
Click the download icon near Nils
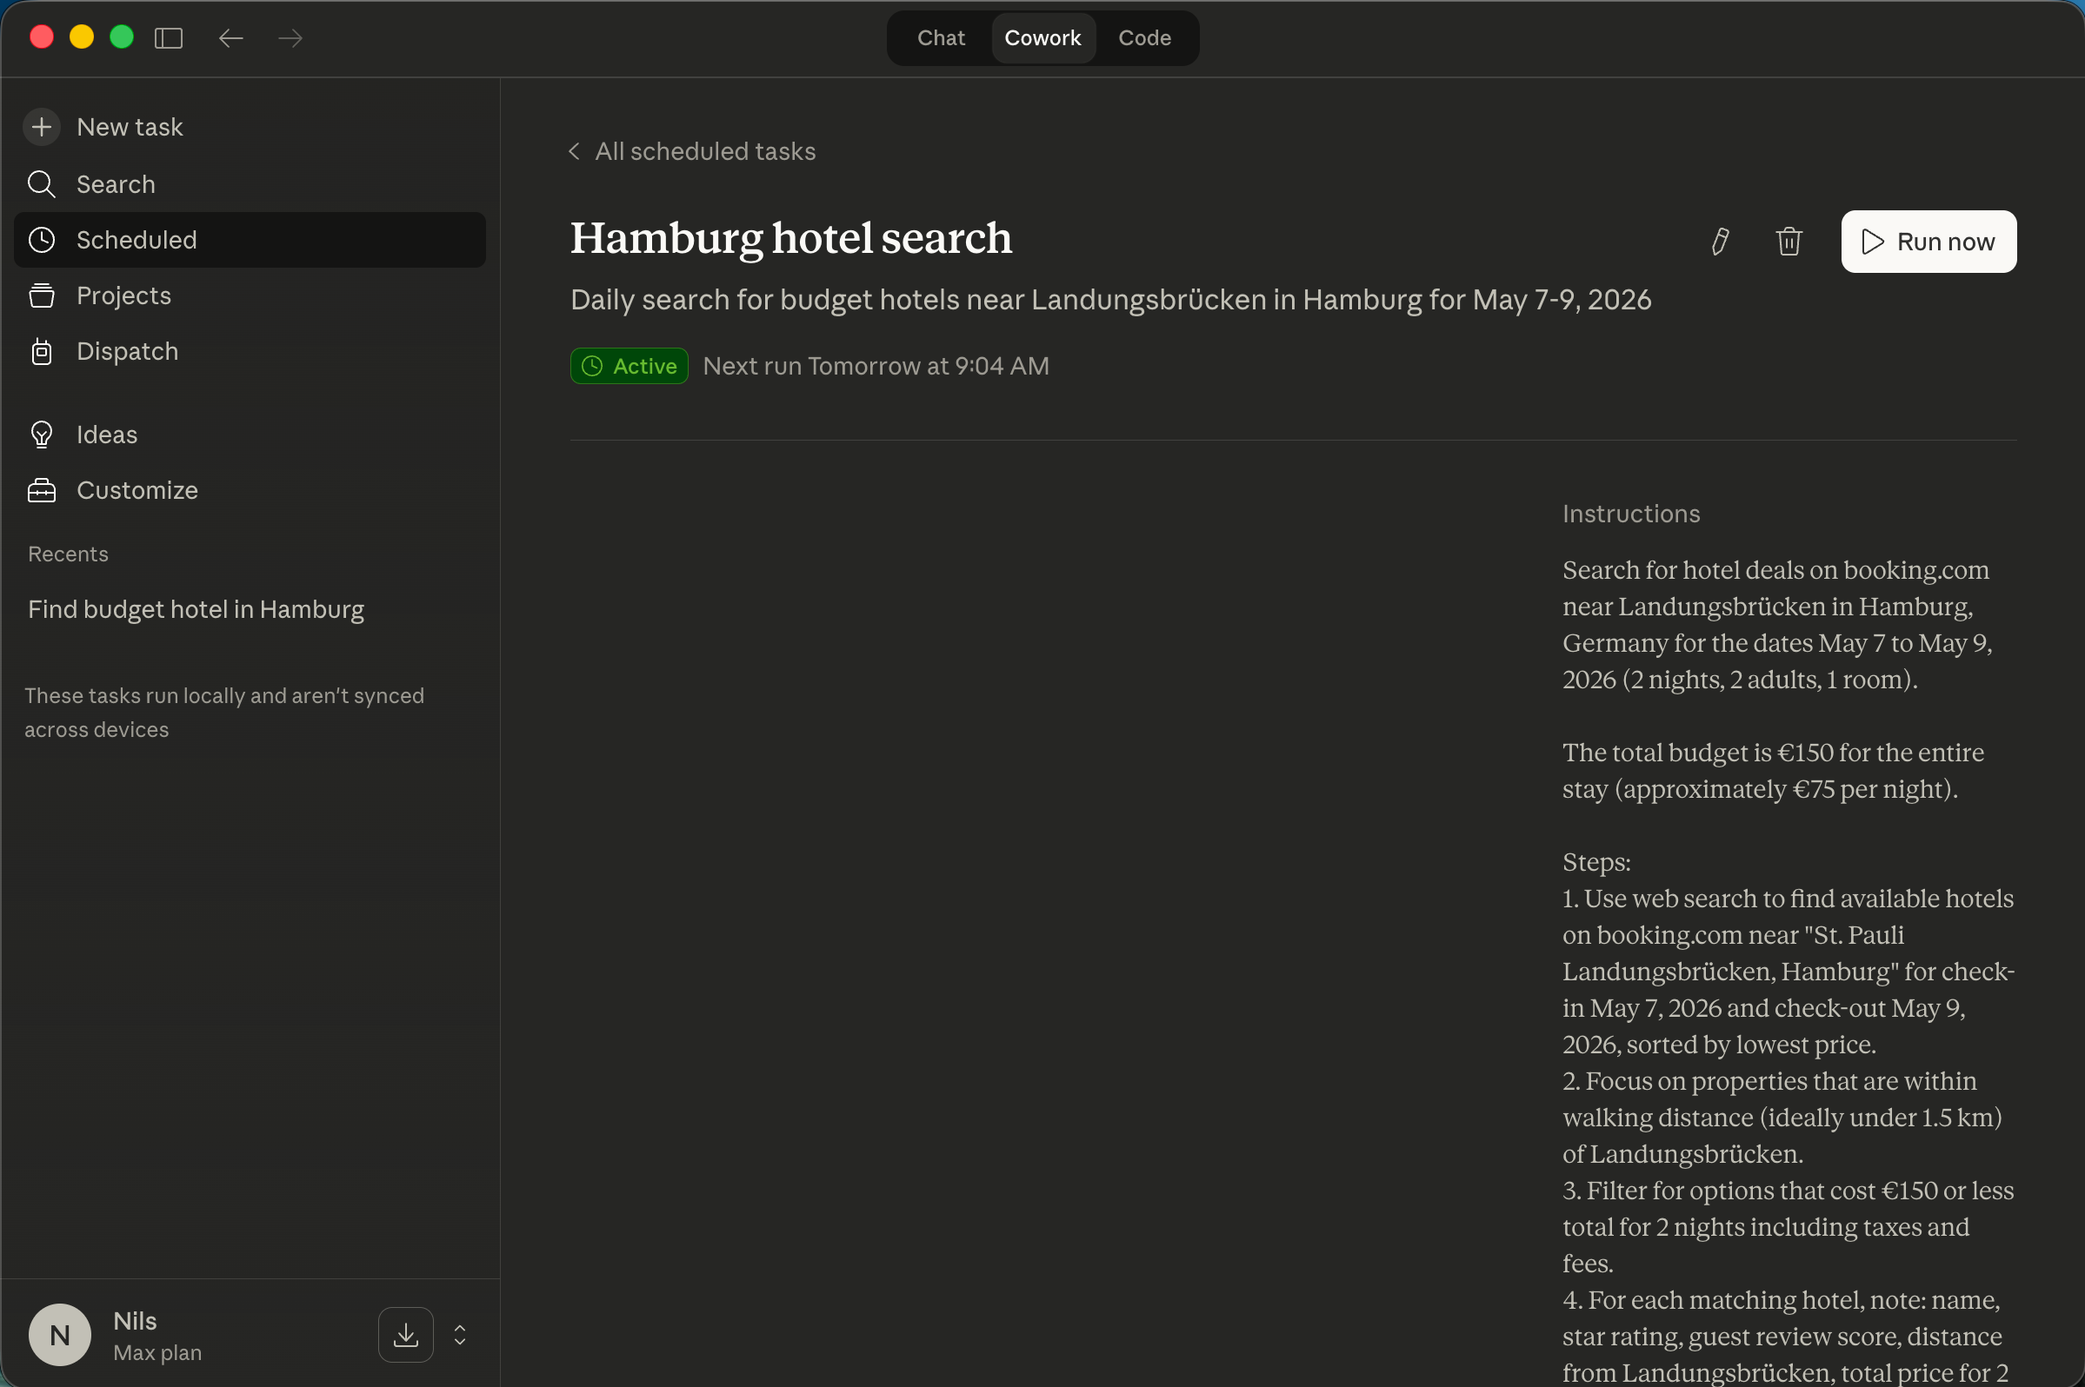click(406, 1334)
